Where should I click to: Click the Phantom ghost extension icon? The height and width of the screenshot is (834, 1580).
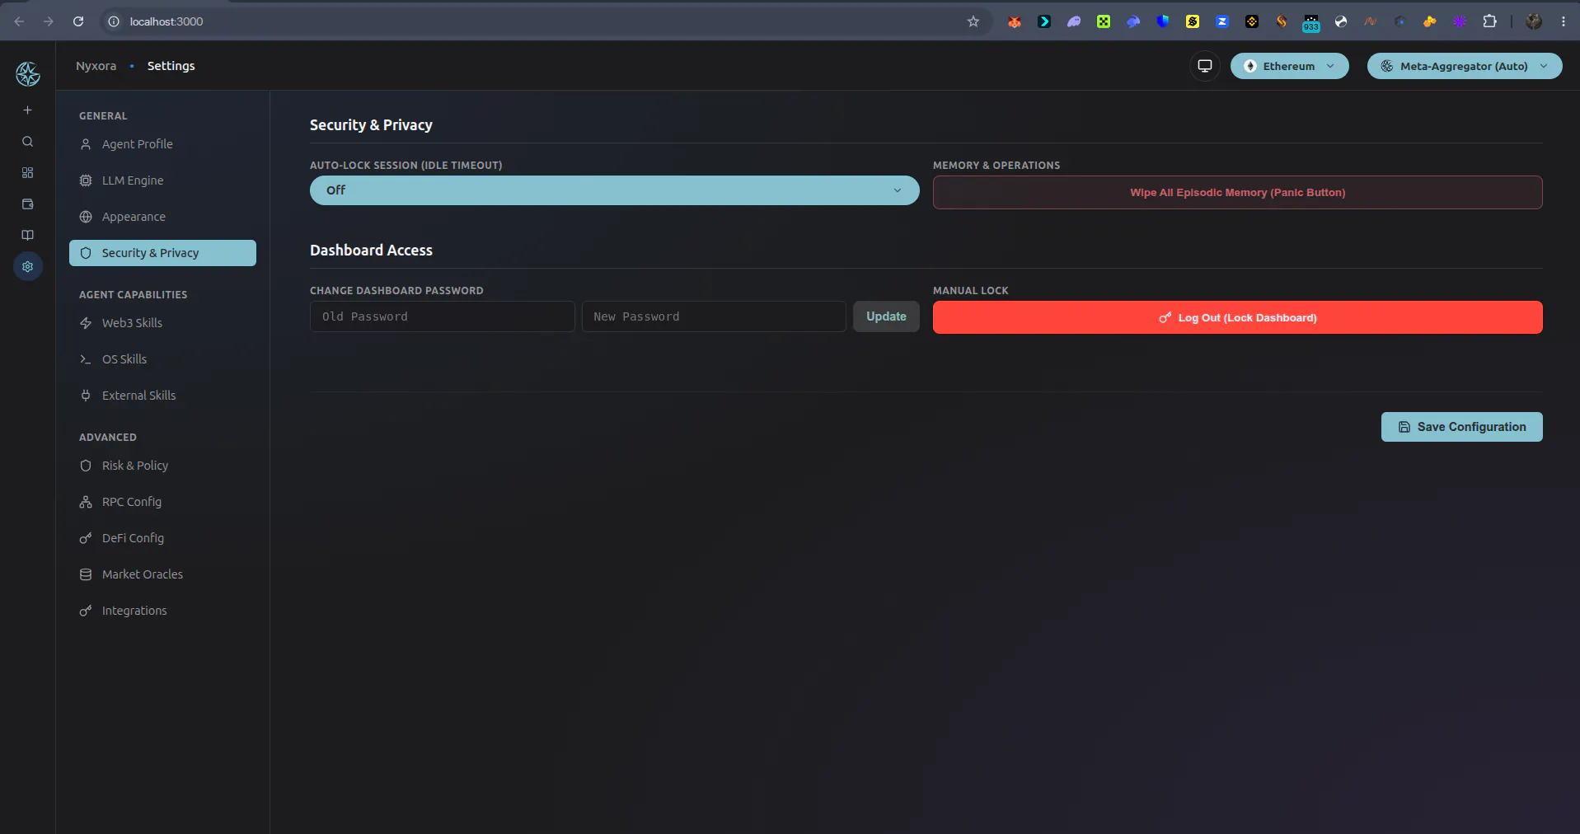pos(1074,21)
